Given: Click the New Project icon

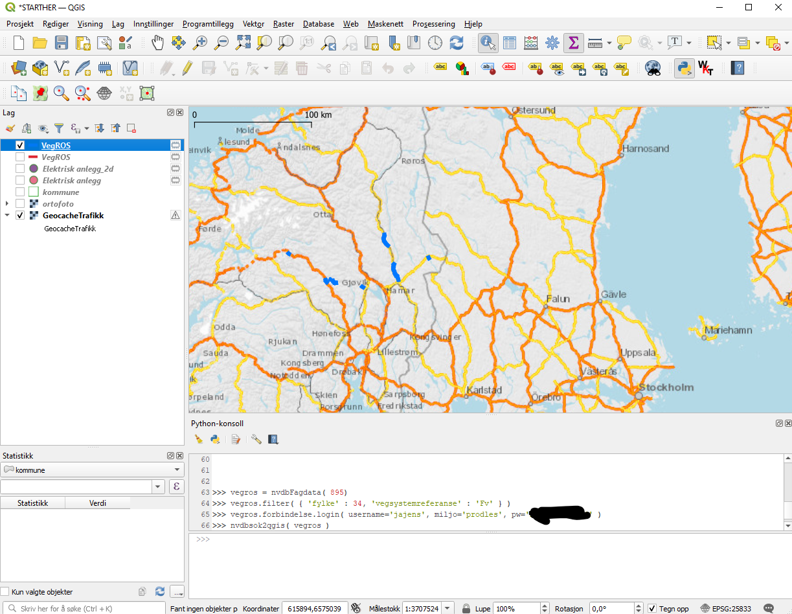Looking at the screenshot, I should click(x=19, y=43).
